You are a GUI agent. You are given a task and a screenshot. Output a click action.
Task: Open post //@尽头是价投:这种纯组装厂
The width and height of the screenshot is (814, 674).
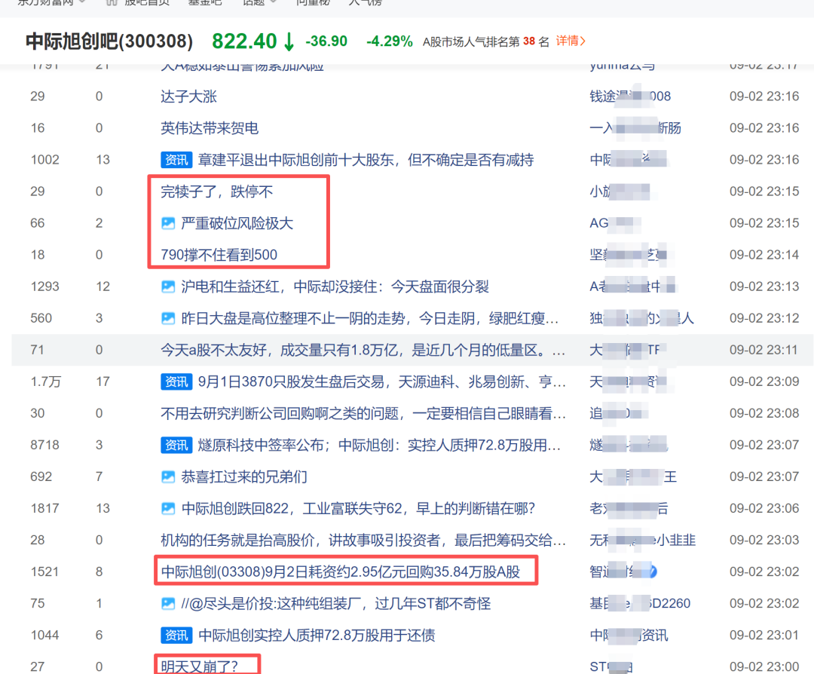pos(336,603)
